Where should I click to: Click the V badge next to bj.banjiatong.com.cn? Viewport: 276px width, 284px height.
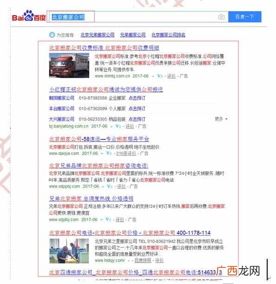[118, 126]
